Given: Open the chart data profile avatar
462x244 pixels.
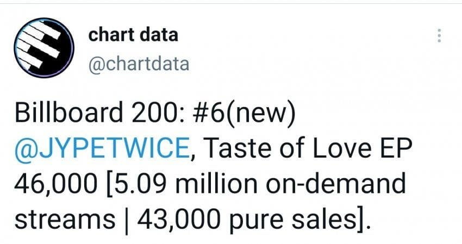Looking at the screenshot, I should point(43,48).
